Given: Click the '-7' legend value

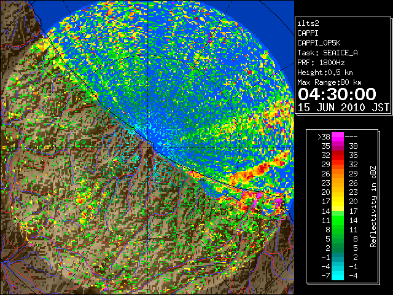Looking at the screenshot, I should [325, 276].
